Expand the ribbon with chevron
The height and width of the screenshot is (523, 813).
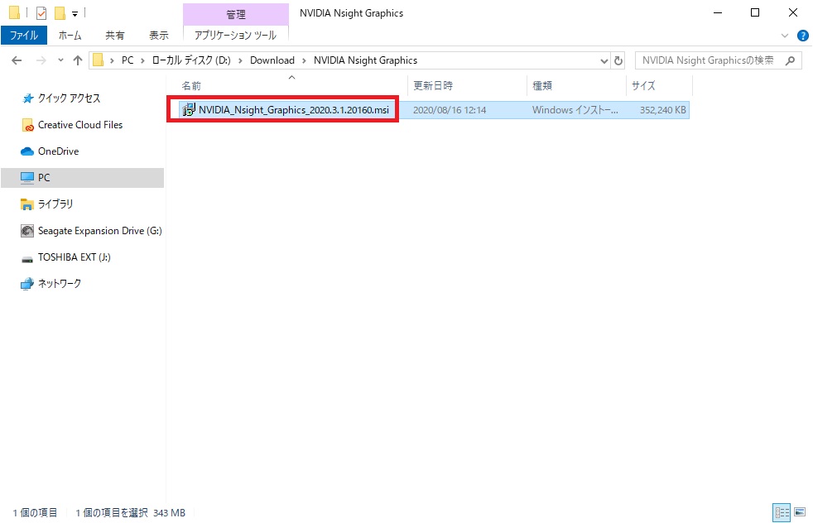click(785, 36)
